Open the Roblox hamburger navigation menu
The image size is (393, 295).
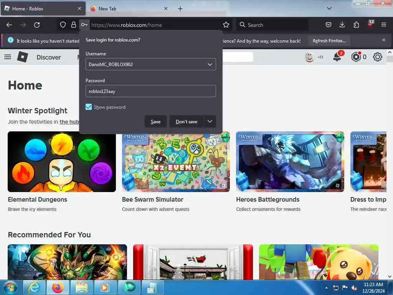tap(8, 57)
